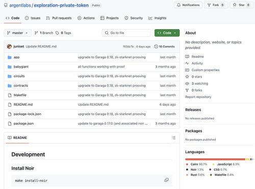The width and height of the screenshot is (255, 189).
Task: Open package.json commit 'update to garaga 0.17.0'
Action: click(113, 124)
